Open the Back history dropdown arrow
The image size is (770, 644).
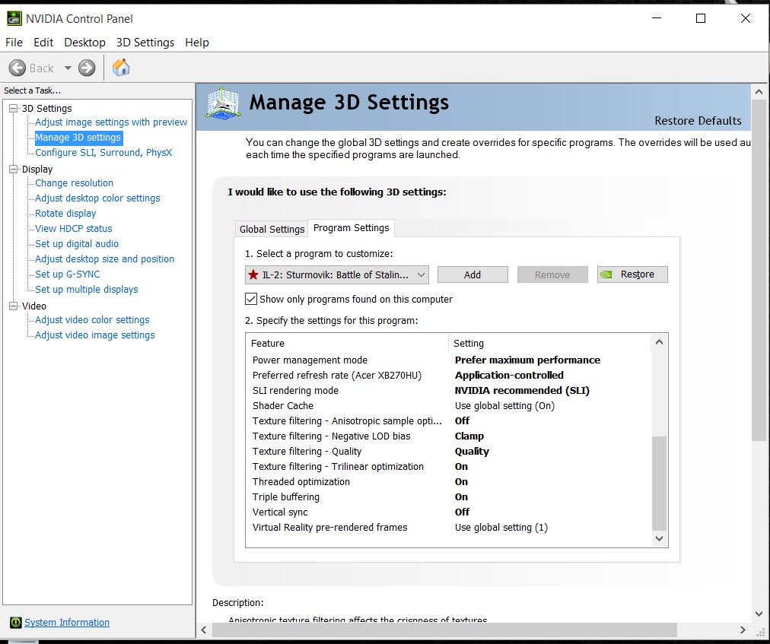tap(68, 68)
